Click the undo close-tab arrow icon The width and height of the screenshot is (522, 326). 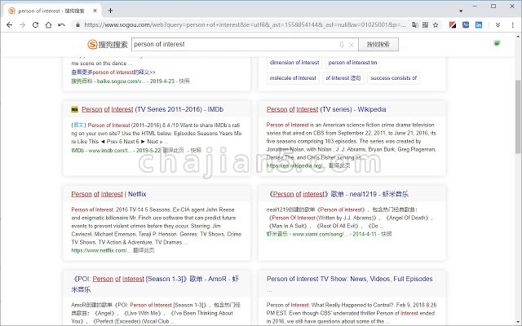[x=62, y=25]
